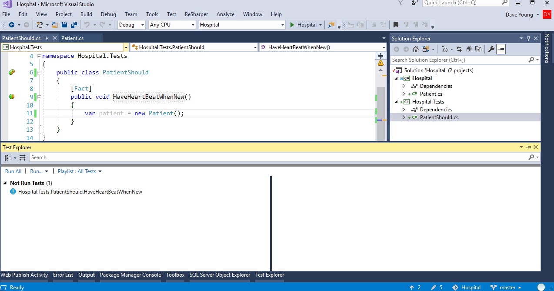The image size is (554, 291).
Task: Click the pending changes pencil count 5
Action: click(437, 288)
